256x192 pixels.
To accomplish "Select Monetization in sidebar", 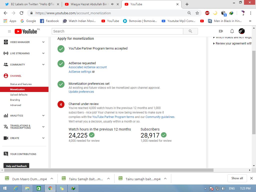I will (24, 89).
